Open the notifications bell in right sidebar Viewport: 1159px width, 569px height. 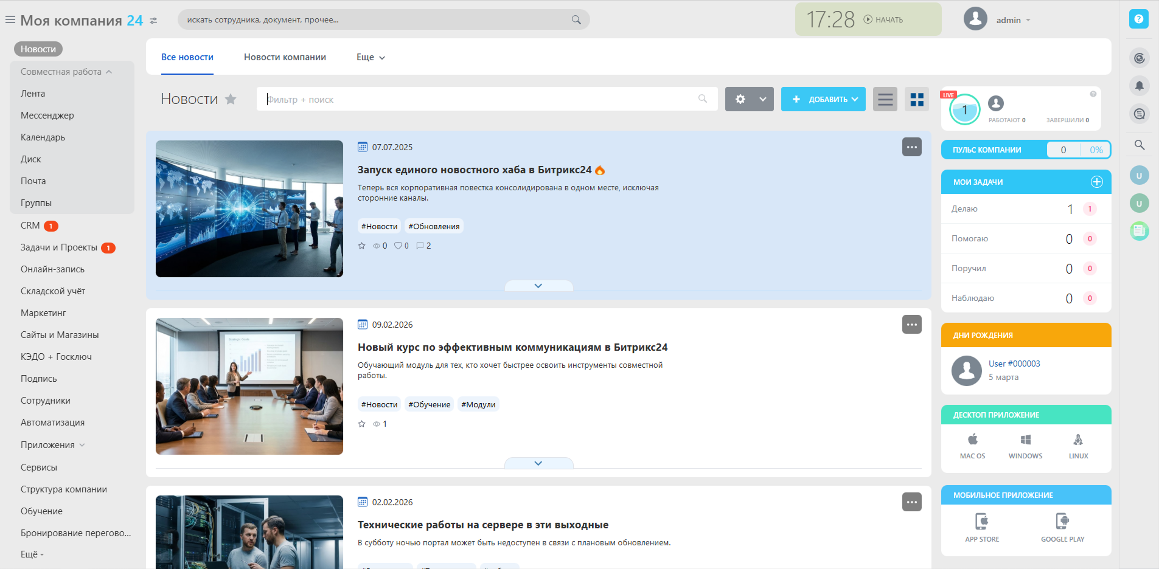tap(1139, 86)
